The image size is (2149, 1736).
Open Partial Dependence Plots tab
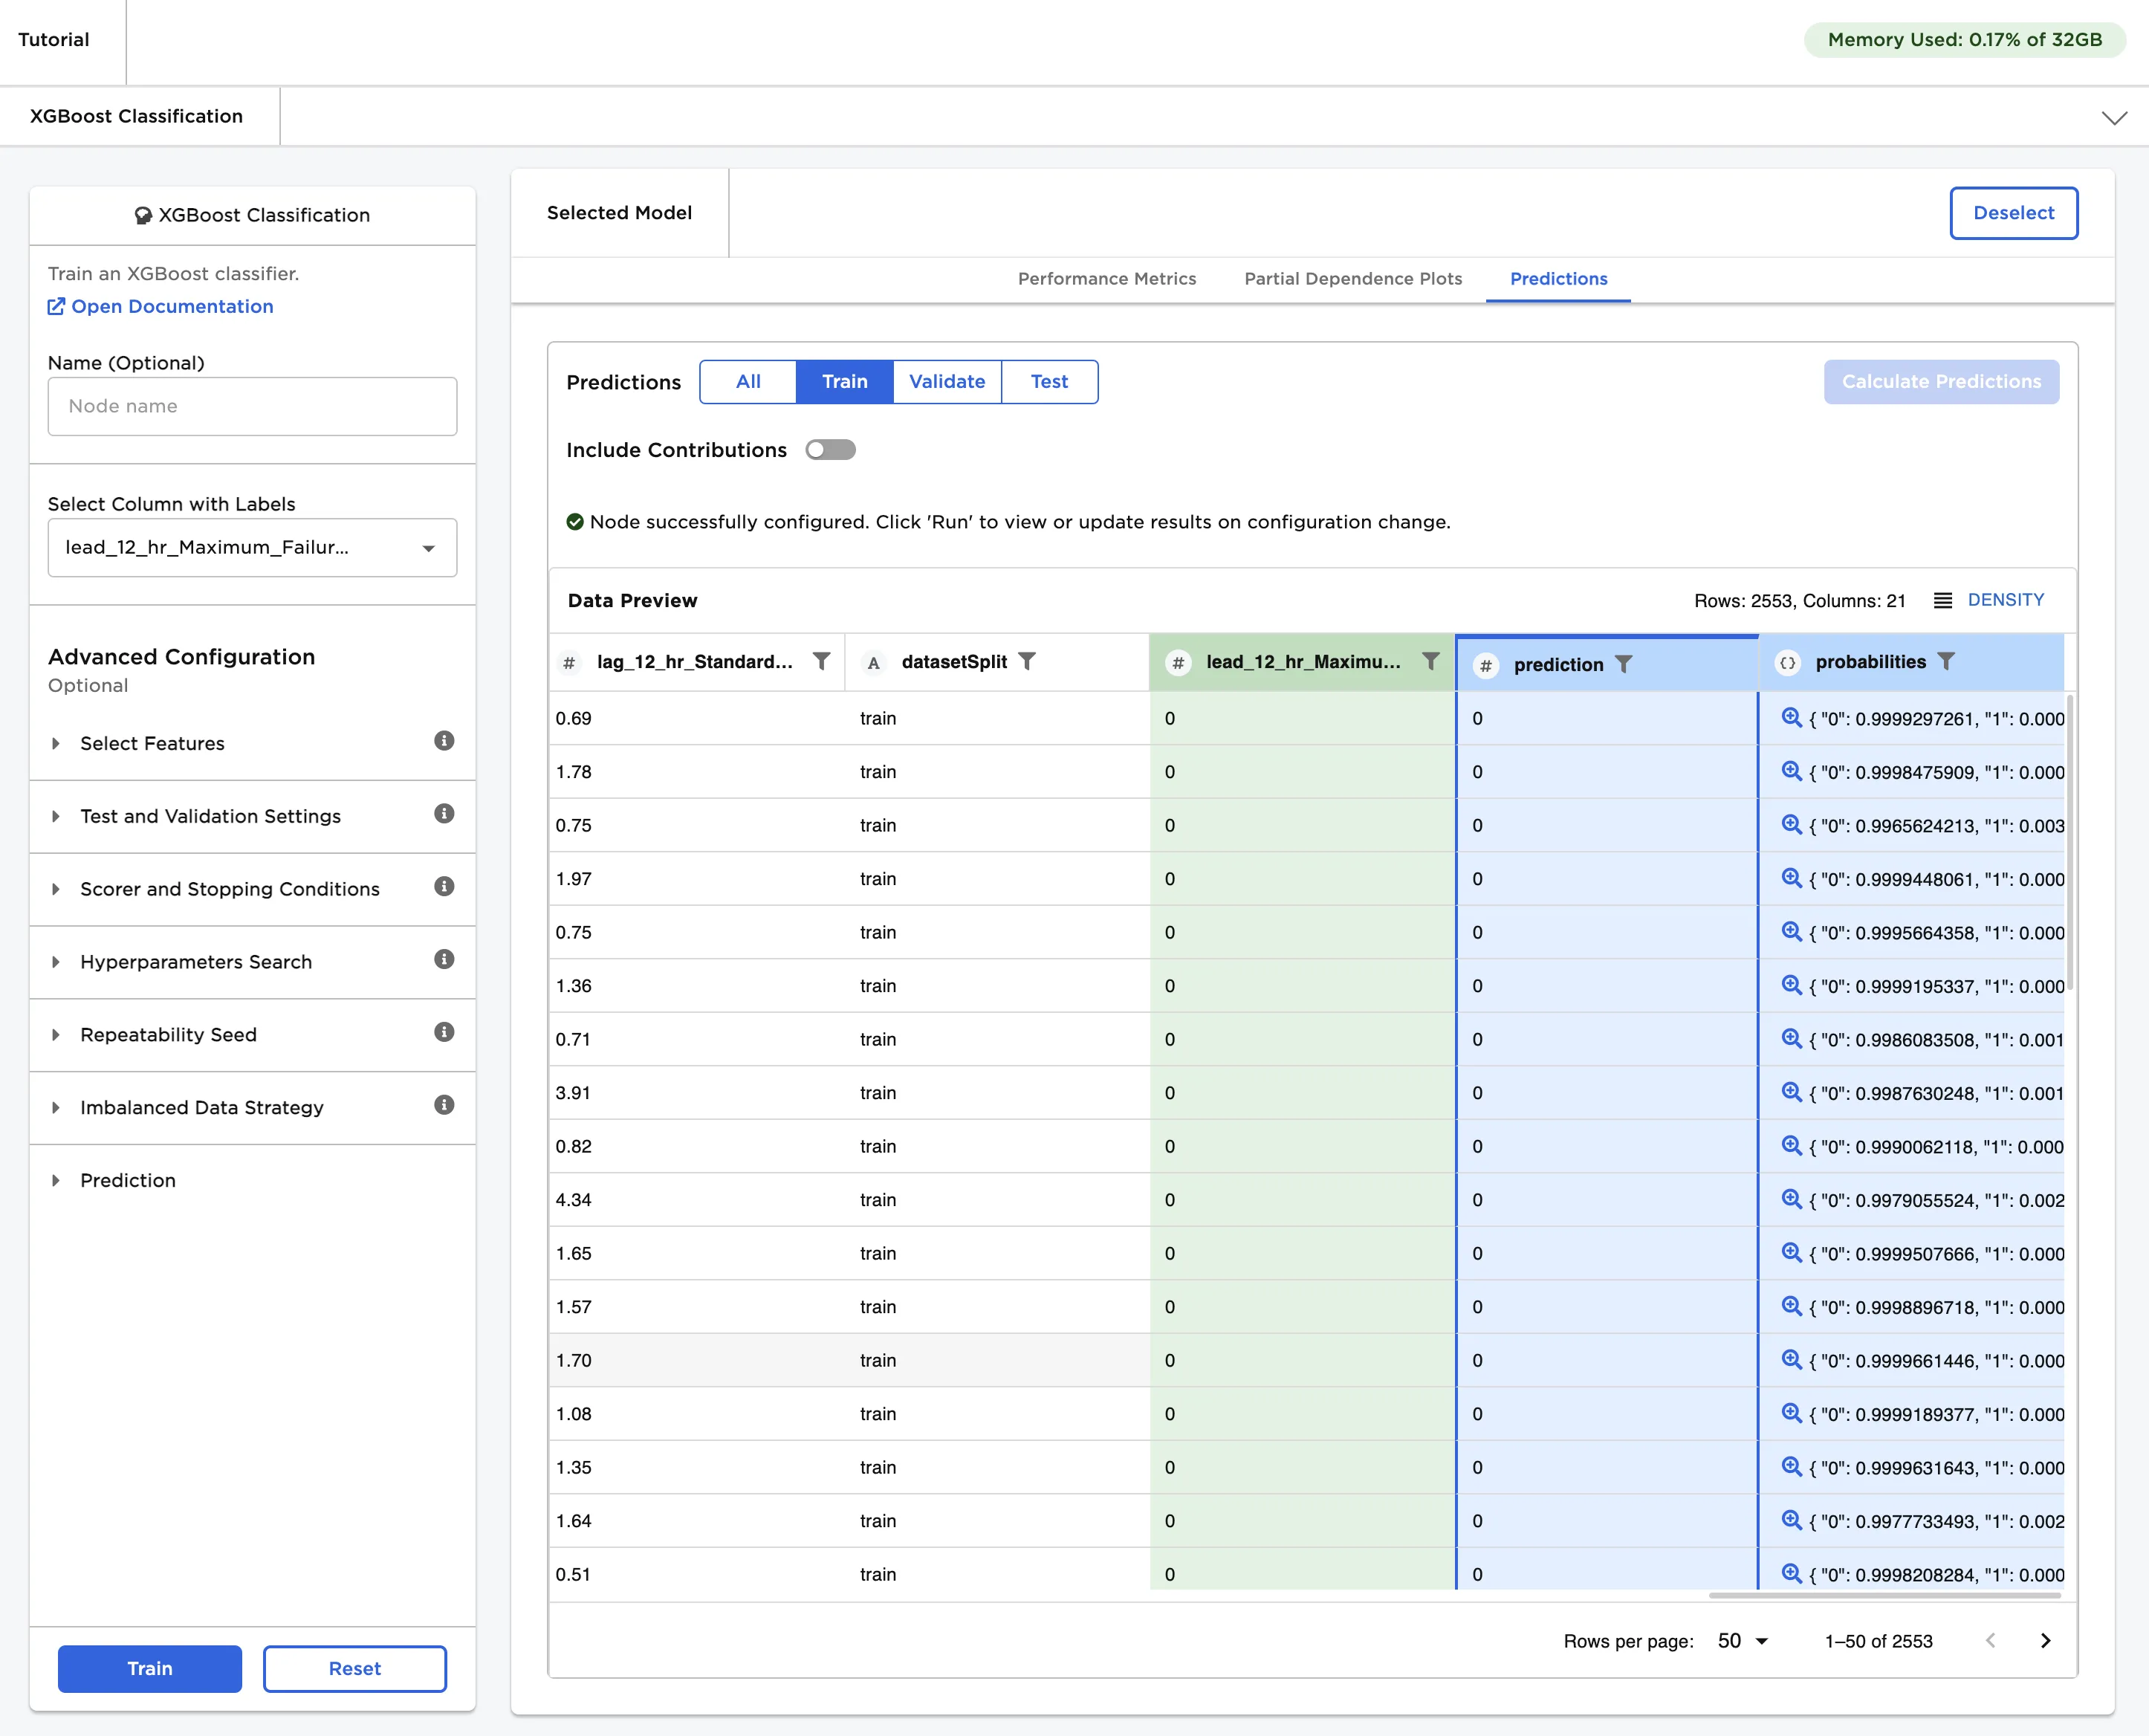1352,279
